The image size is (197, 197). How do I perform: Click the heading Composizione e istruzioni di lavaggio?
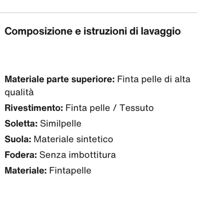pos(93,31)
